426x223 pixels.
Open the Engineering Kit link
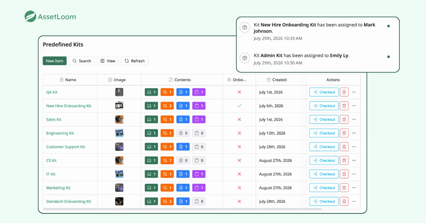[x=60, y=133]
